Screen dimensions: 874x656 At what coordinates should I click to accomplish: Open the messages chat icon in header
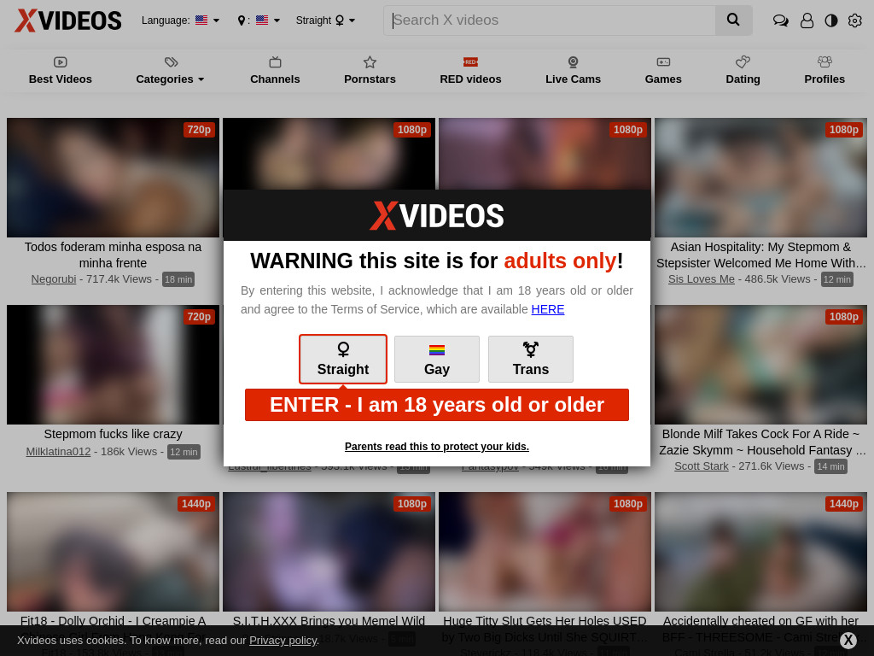[x=780, y=20]
